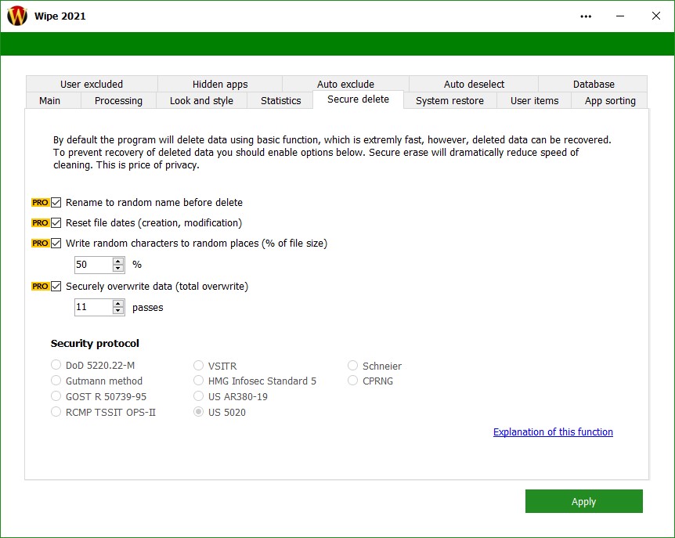Screen dimensions: 675x538
Task: Open the User excluded tab
Action: pos(92,85)
